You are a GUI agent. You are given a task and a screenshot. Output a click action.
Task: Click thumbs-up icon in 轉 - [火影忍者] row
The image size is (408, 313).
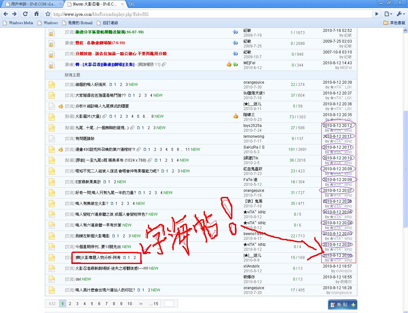click(x=229, y=64)
